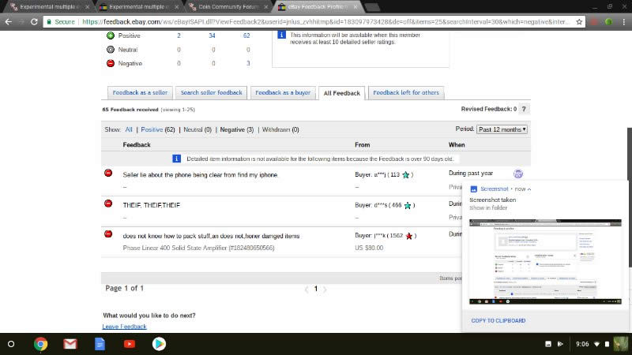Click the negative icon beside packing feedback
Image resolution: width=632 pixels, height=355 pixels.
click(108, 234)
